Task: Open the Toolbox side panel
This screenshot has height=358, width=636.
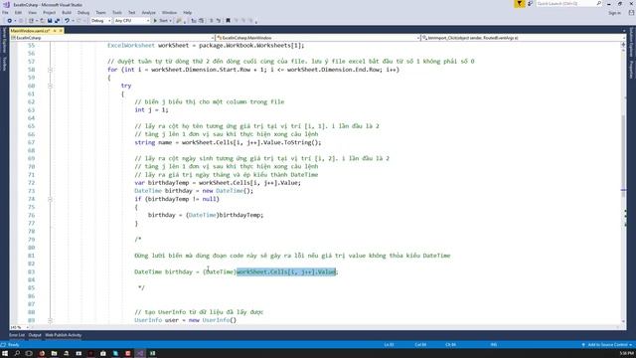Action: (4, 64)
